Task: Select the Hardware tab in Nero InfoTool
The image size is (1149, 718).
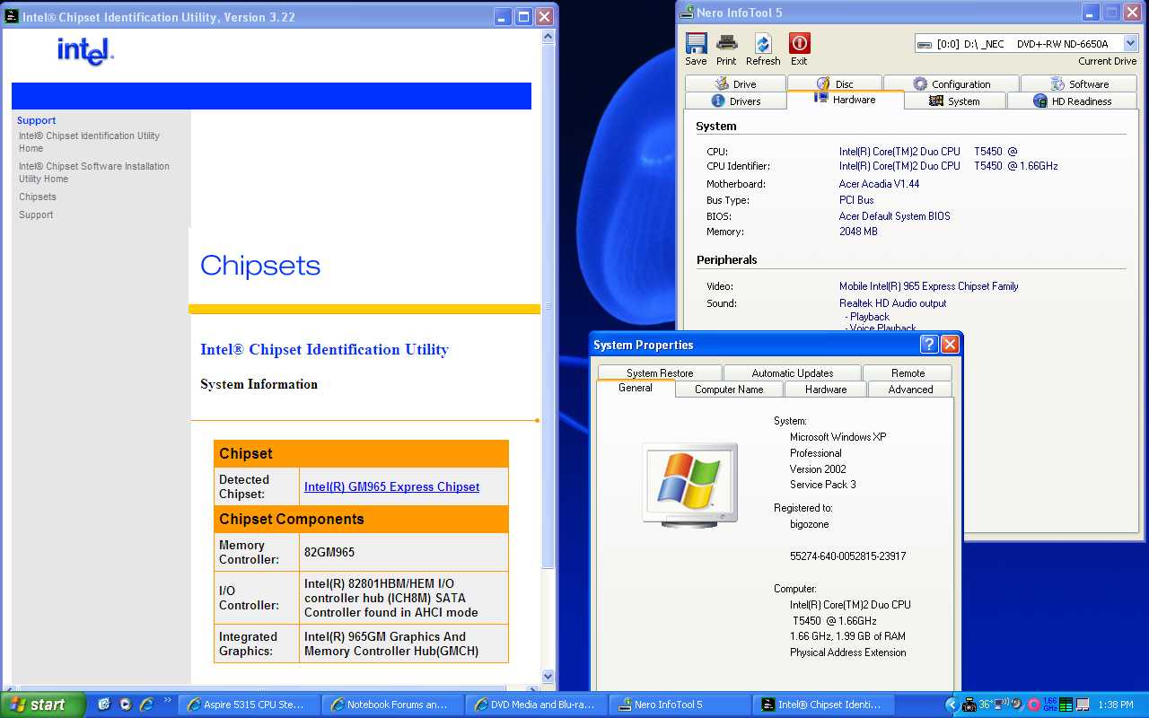Action: [x=845, y=100]
